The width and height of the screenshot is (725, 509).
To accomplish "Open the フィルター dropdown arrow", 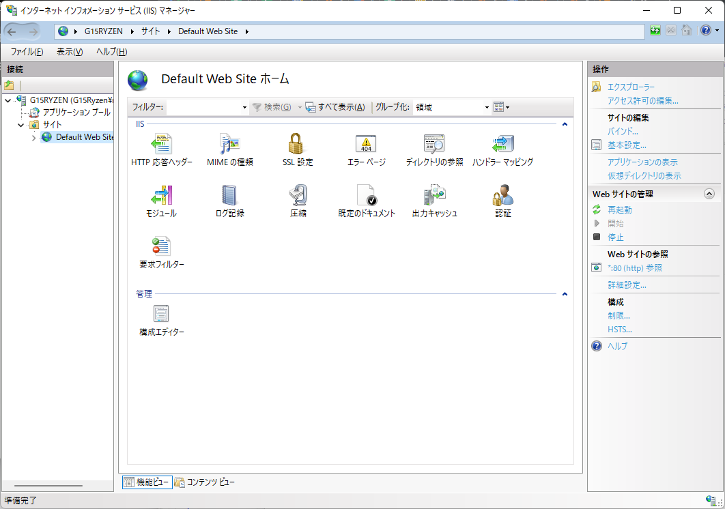I will [x=244, y=107].
